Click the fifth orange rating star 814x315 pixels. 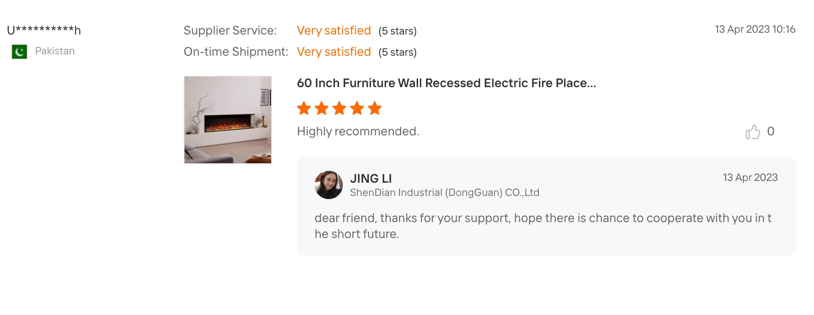point(375,108)
